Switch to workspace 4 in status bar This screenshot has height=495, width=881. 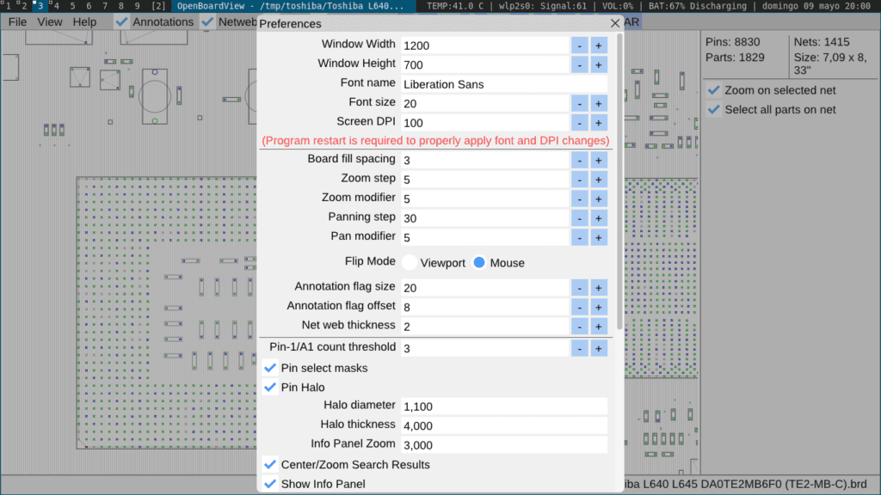tap(56, 6)
